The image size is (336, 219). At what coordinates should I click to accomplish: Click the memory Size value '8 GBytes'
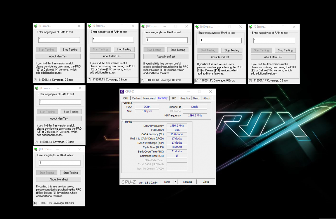tap(147, 111)
